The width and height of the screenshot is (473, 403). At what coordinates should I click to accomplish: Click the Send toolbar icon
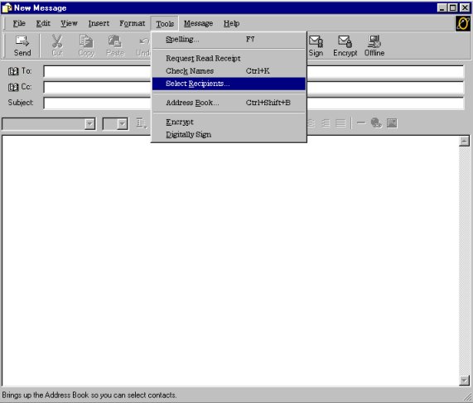[22, 41]
